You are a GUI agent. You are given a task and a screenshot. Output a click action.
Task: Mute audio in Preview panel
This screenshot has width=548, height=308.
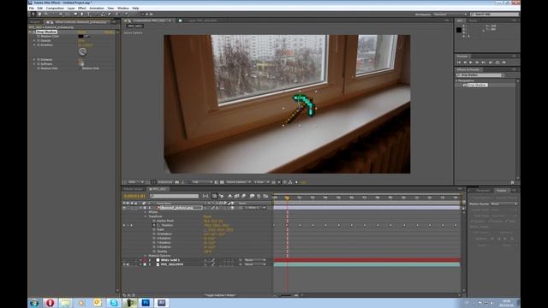coord(491,62)
